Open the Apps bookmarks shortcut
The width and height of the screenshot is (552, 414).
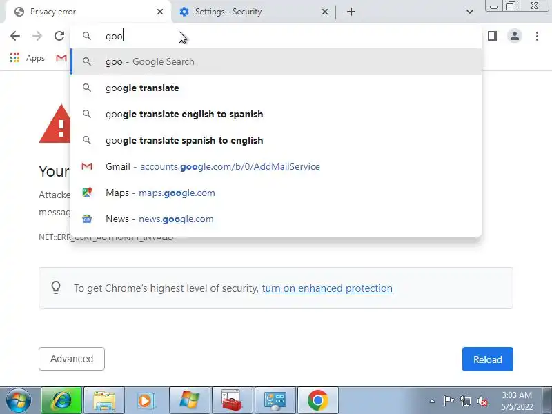(28, 58)
